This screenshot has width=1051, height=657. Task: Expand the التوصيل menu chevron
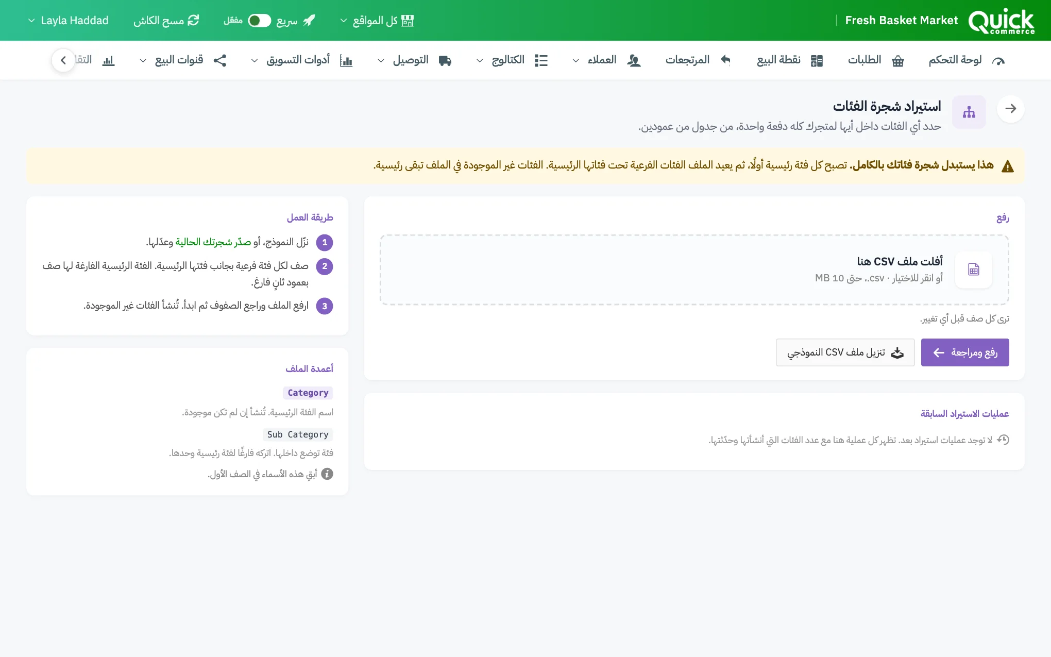click(381, 61)
